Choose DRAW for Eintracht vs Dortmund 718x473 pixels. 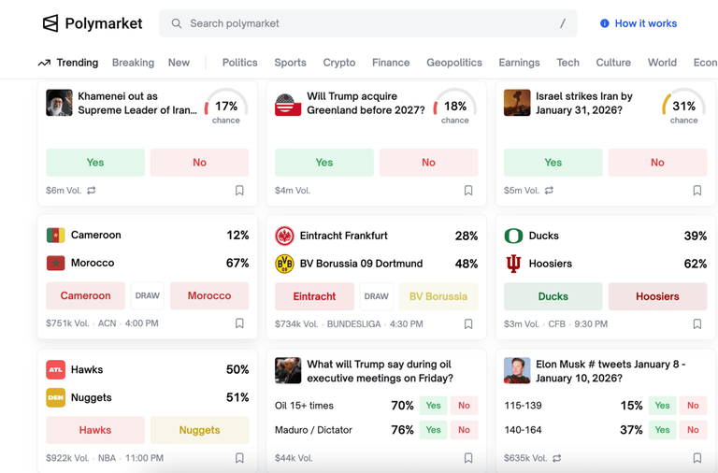click(x=377, y=296)
